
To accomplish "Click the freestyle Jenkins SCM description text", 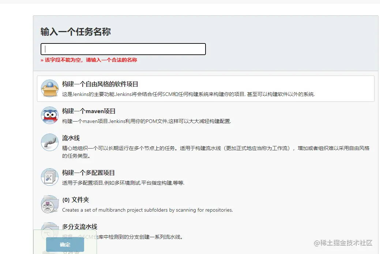I will [x=188, y=94].
